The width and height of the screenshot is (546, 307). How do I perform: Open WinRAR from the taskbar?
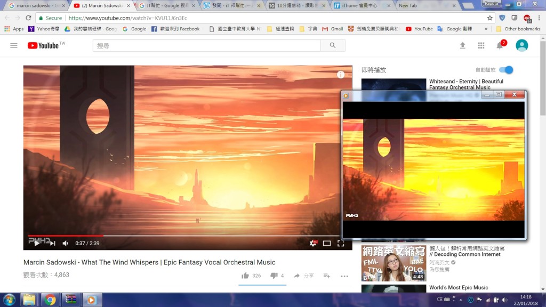pyautogui.click(x=71, y=300)
